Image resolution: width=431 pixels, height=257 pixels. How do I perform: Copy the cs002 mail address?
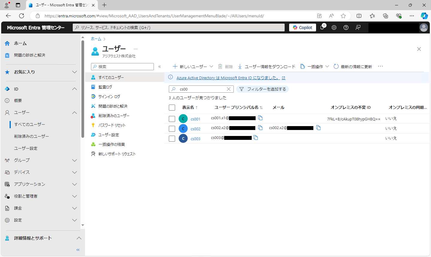point(318,128)
